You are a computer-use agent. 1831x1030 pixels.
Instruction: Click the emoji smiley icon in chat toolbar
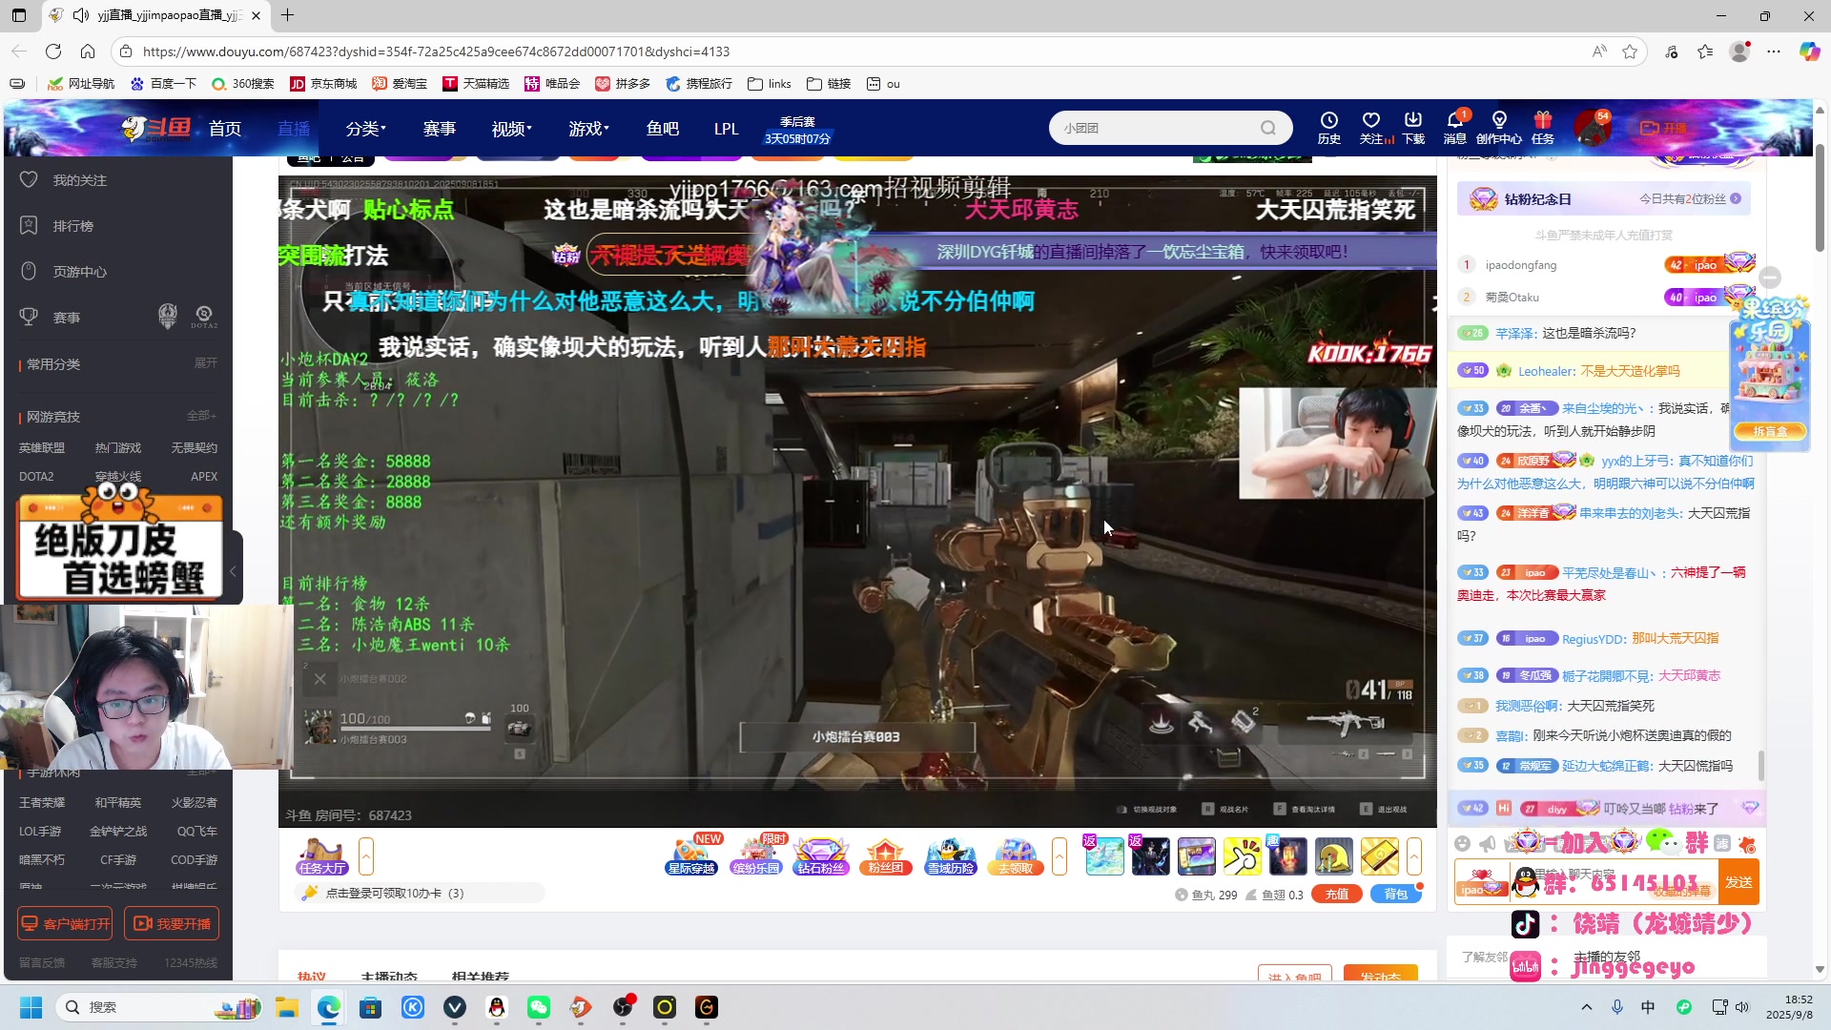1463,843
